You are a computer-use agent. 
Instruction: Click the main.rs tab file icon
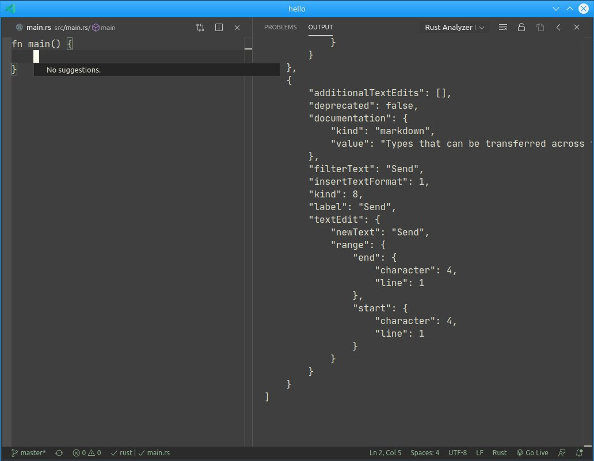pos(20,27)
